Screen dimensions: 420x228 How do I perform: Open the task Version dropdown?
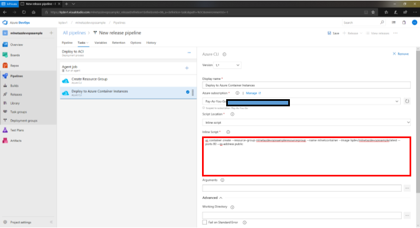(x=228, y=65)
